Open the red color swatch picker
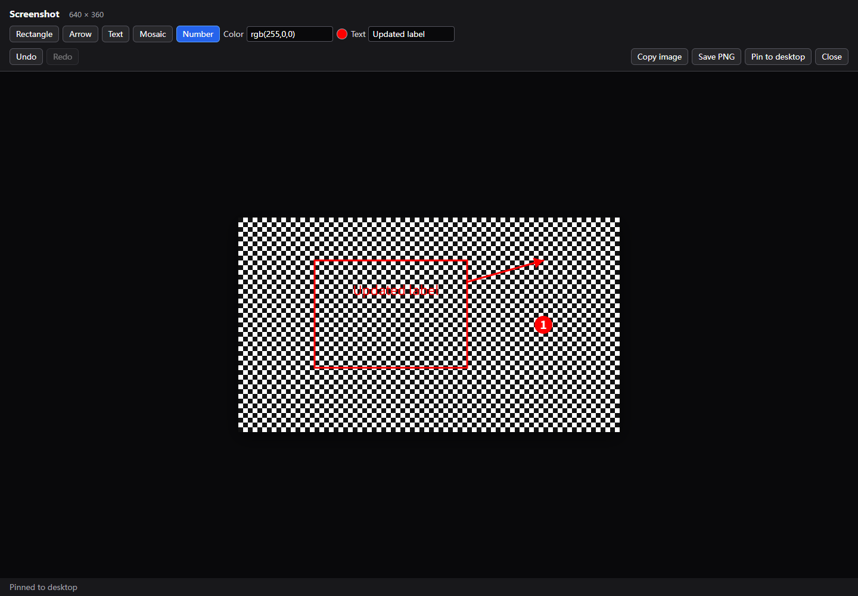Screen dimensions: 858x596 click(342, 34)
